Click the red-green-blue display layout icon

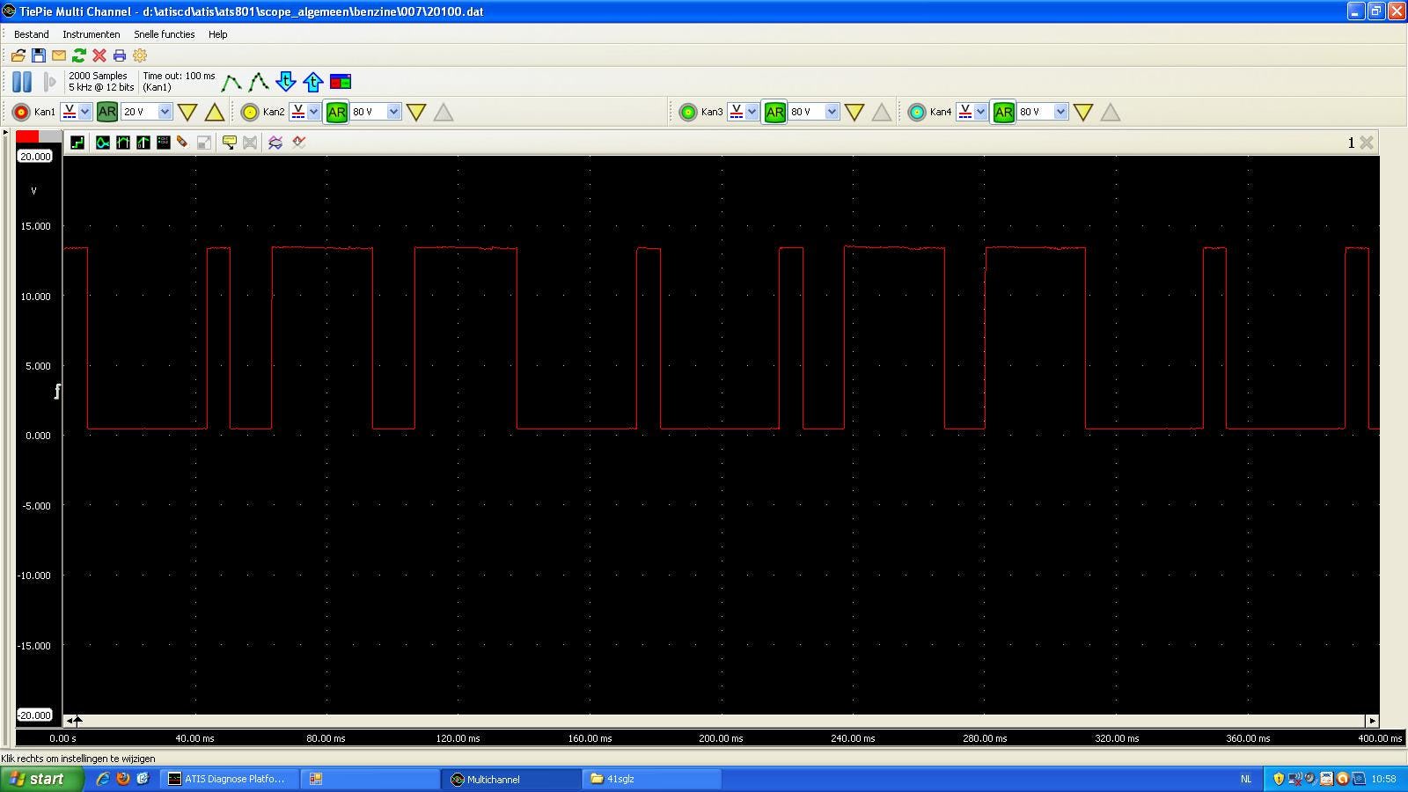pyautogui.click(x=341, y=82)
